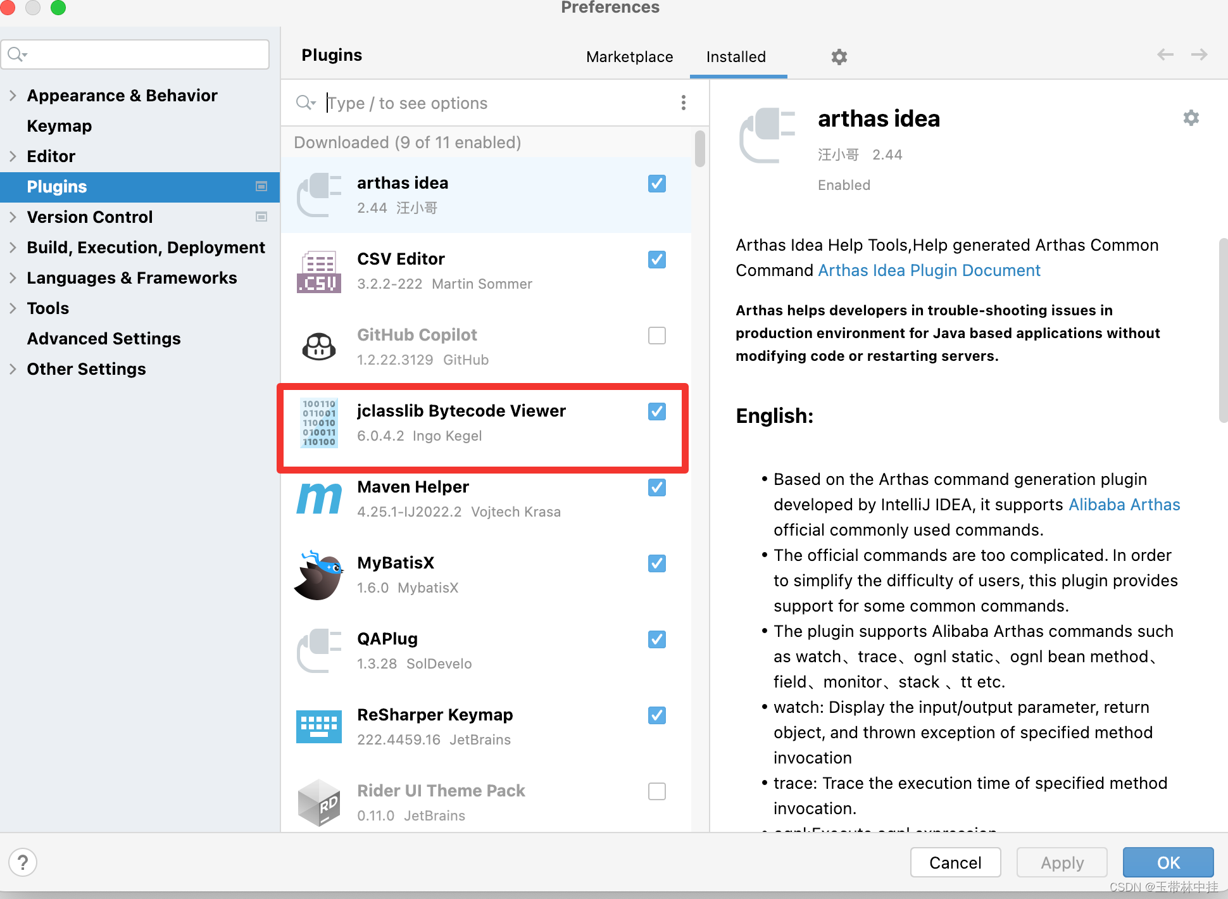Select Keymap in settings tree
This screenshot has height=899, width=1228.
[60, 126]
